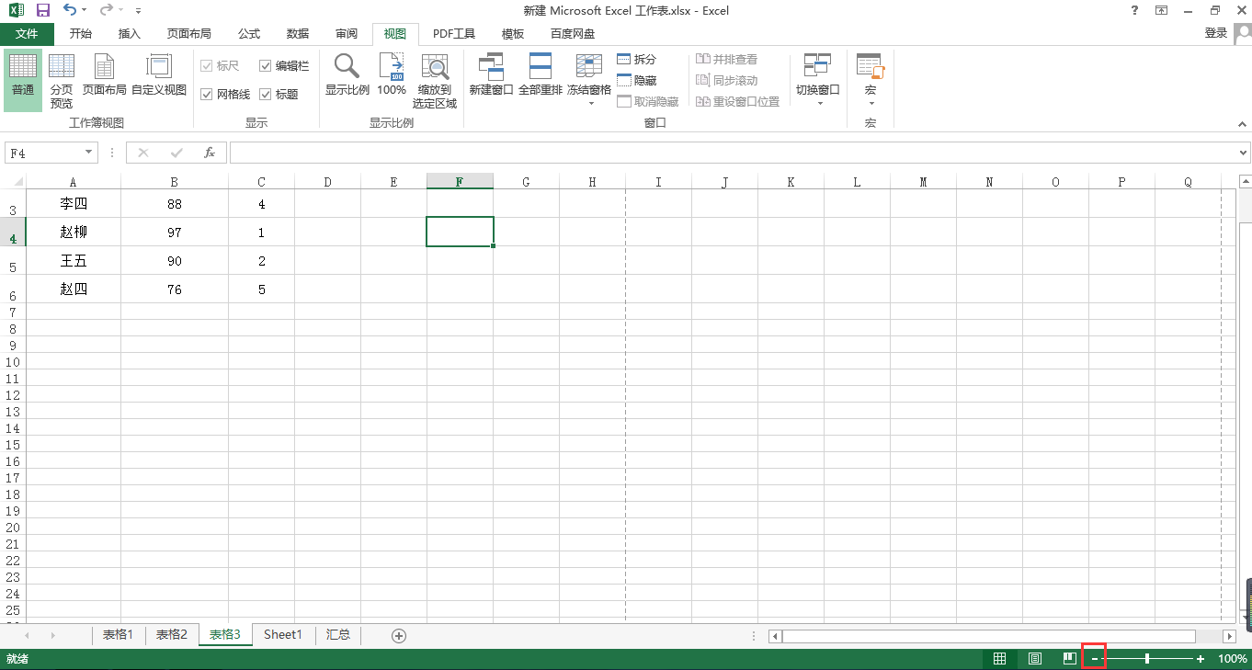Open the Name Box dropdown arrow
Image resolution: width=1252 pixels, height=670 pixels.
point(89,153)
